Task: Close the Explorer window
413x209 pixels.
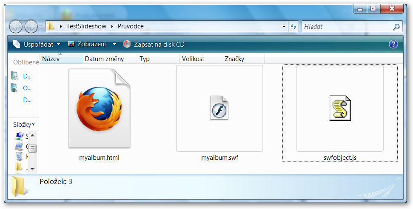Action: click(392, 9)
